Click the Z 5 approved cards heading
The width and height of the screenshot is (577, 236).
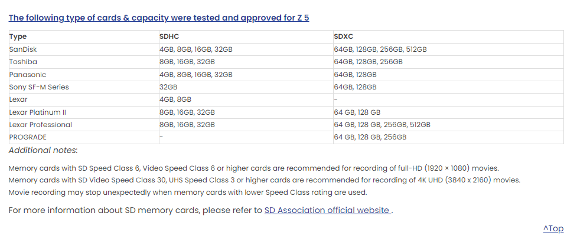pos(159,18)
